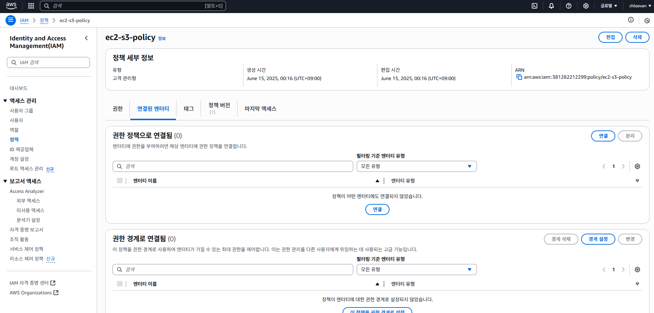Go to previous page in permissions boundary table
654x313 pixels.
(604, 270)
